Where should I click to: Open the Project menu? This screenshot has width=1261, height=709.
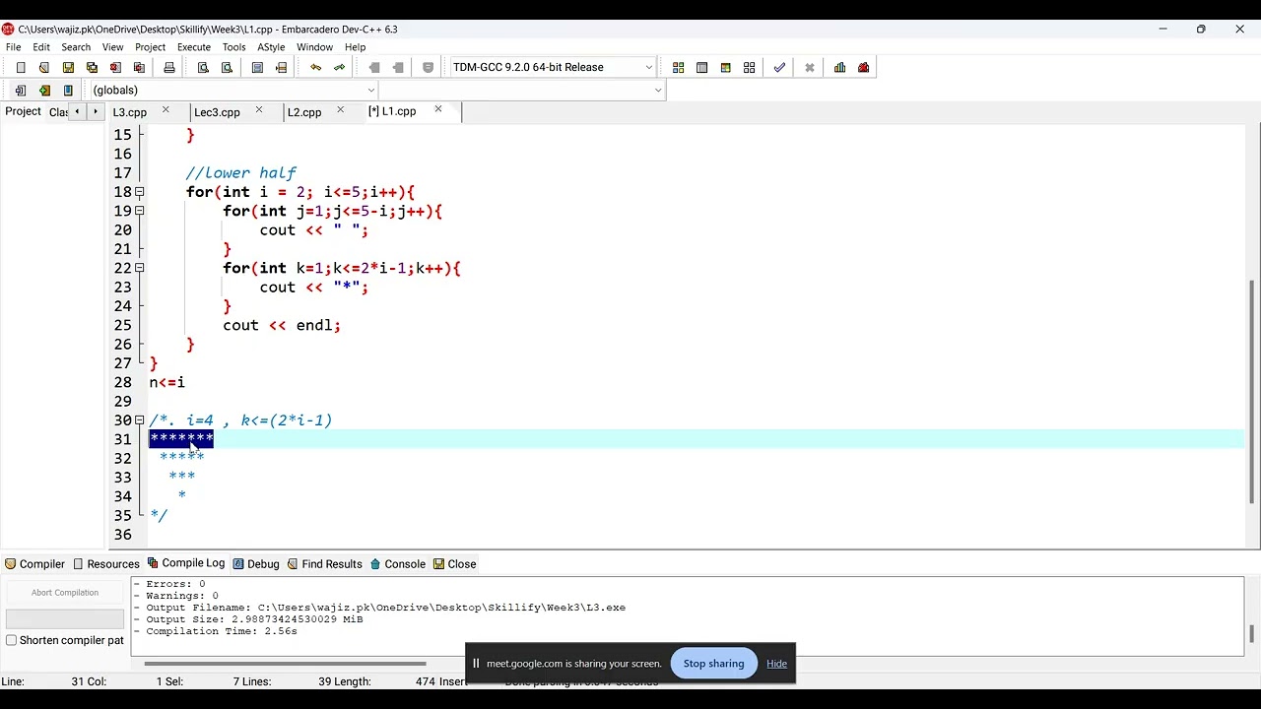click(x=150, y=47)
